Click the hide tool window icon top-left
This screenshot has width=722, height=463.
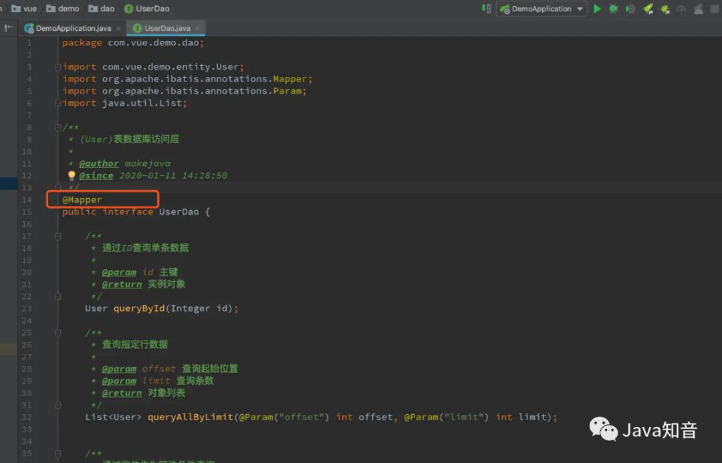point(9,28)
